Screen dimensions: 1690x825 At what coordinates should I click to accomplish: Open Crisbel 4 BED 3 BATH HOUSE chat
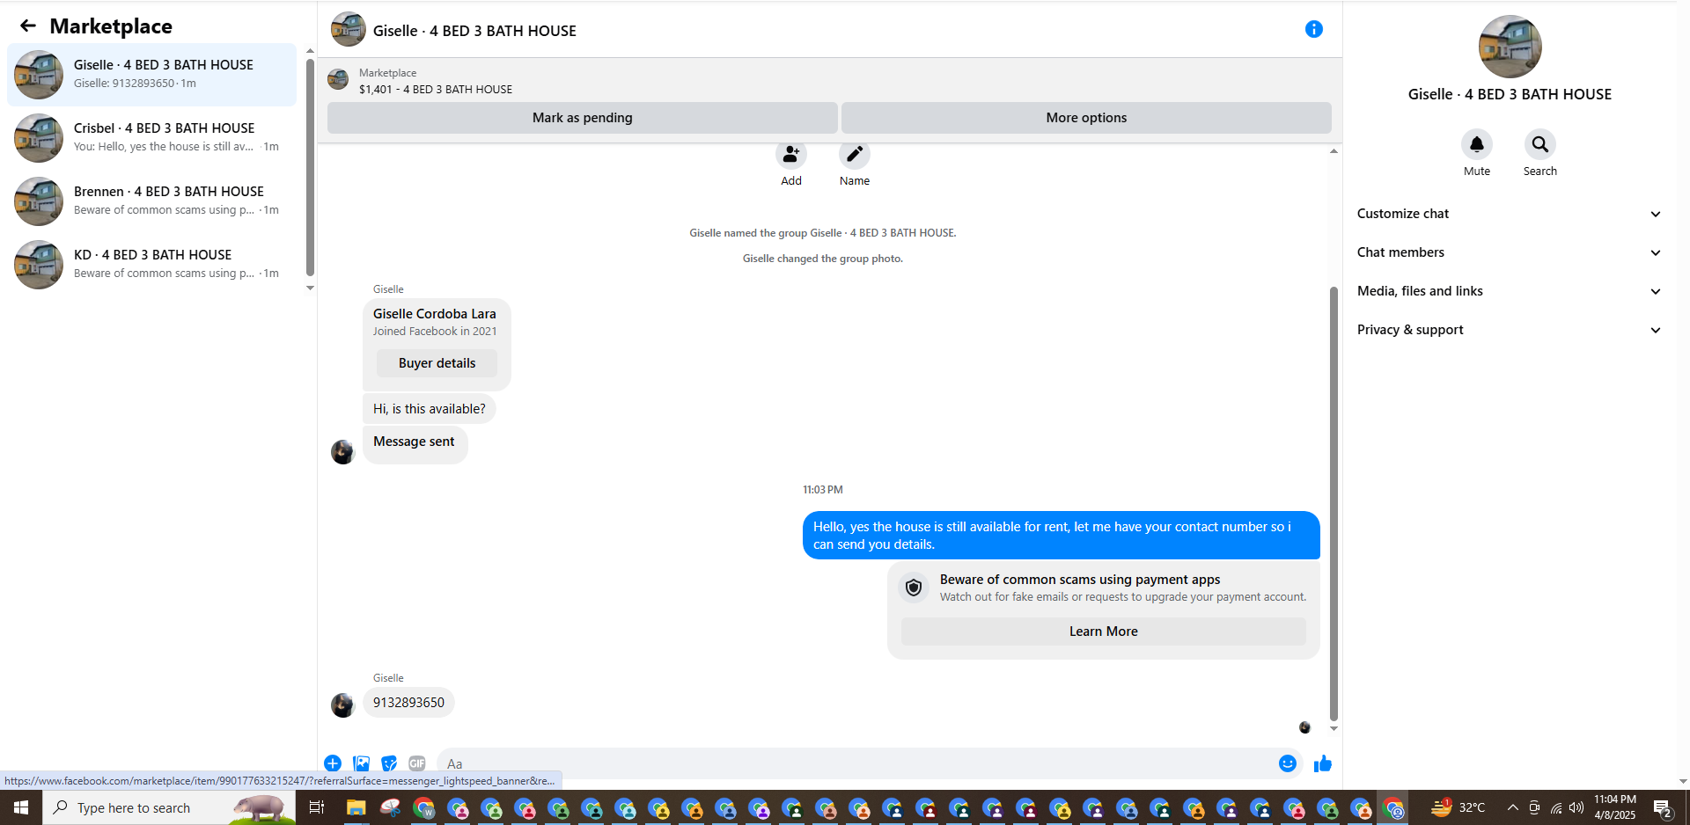coord(152,138)
